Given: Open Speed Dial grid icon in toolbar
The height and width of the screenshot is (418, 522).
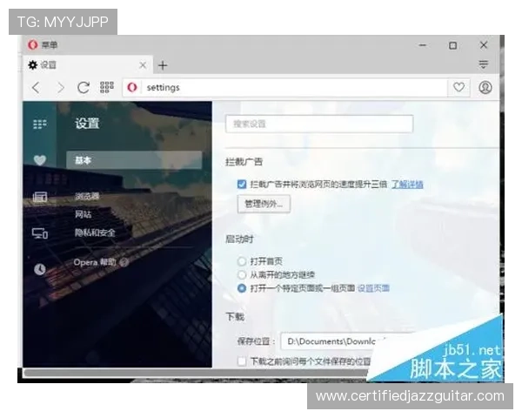Looking at the screenshot, I should pyautogui.click(x=107, y=87).
